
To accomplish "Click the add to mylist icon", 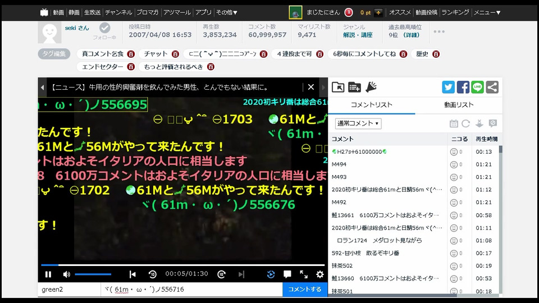I will coord(354,88).
